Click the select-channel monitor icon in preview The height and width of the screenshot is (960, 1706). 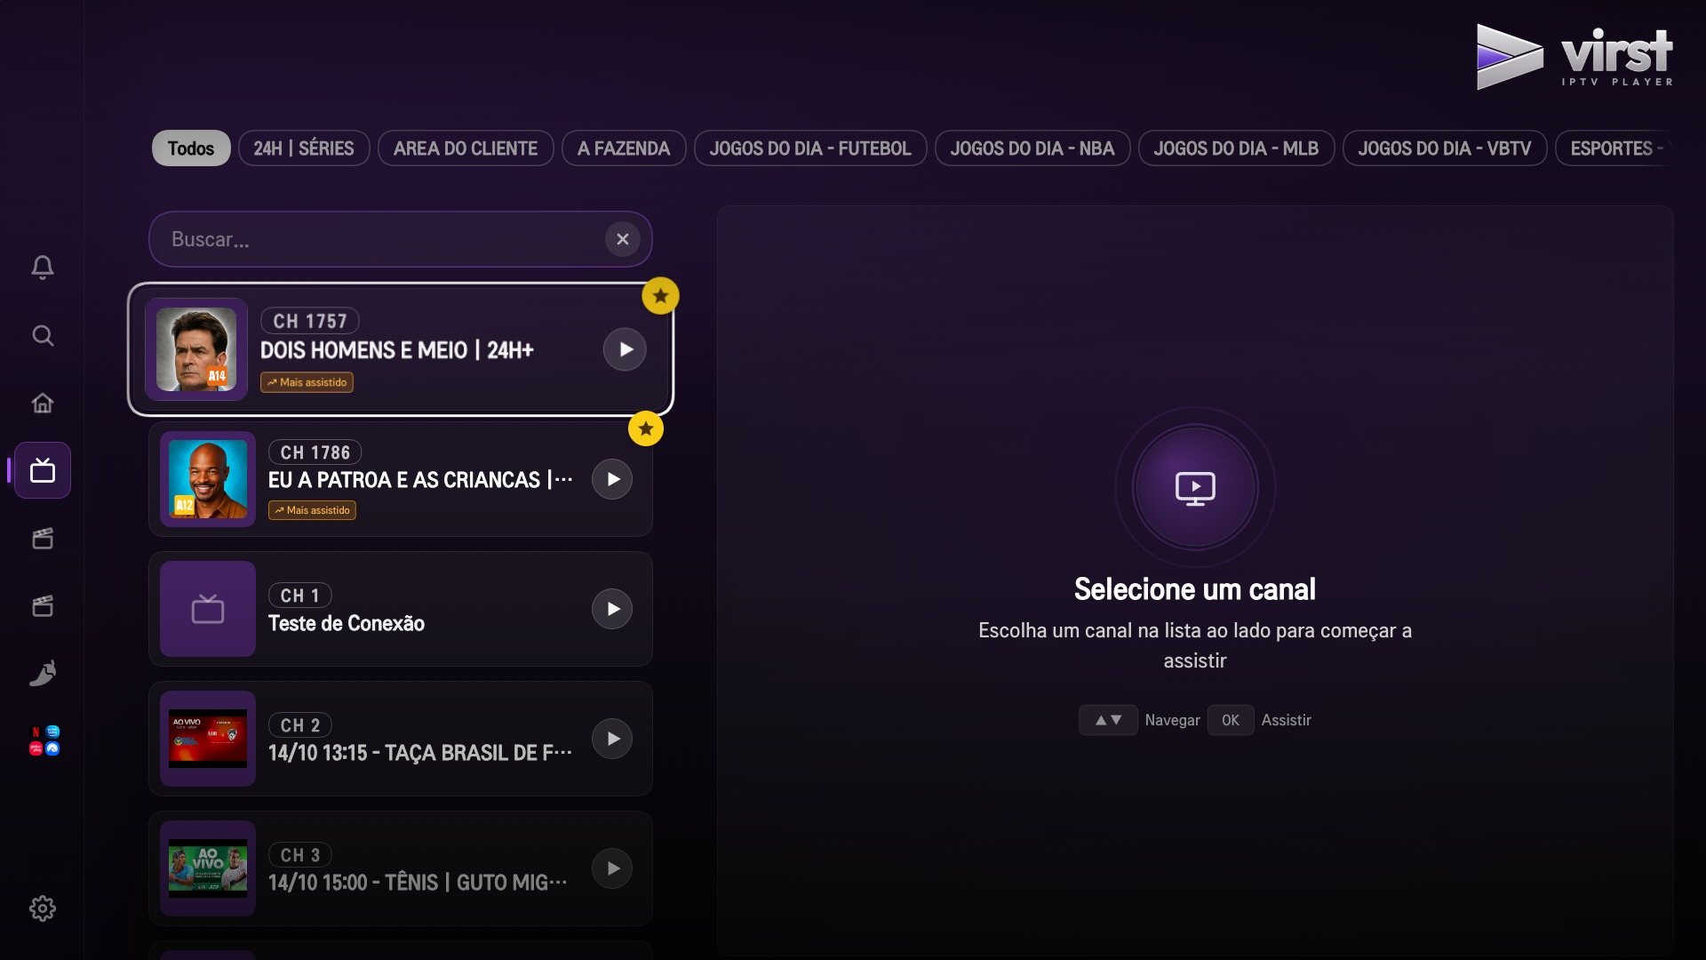click(x=1195, y=487)
